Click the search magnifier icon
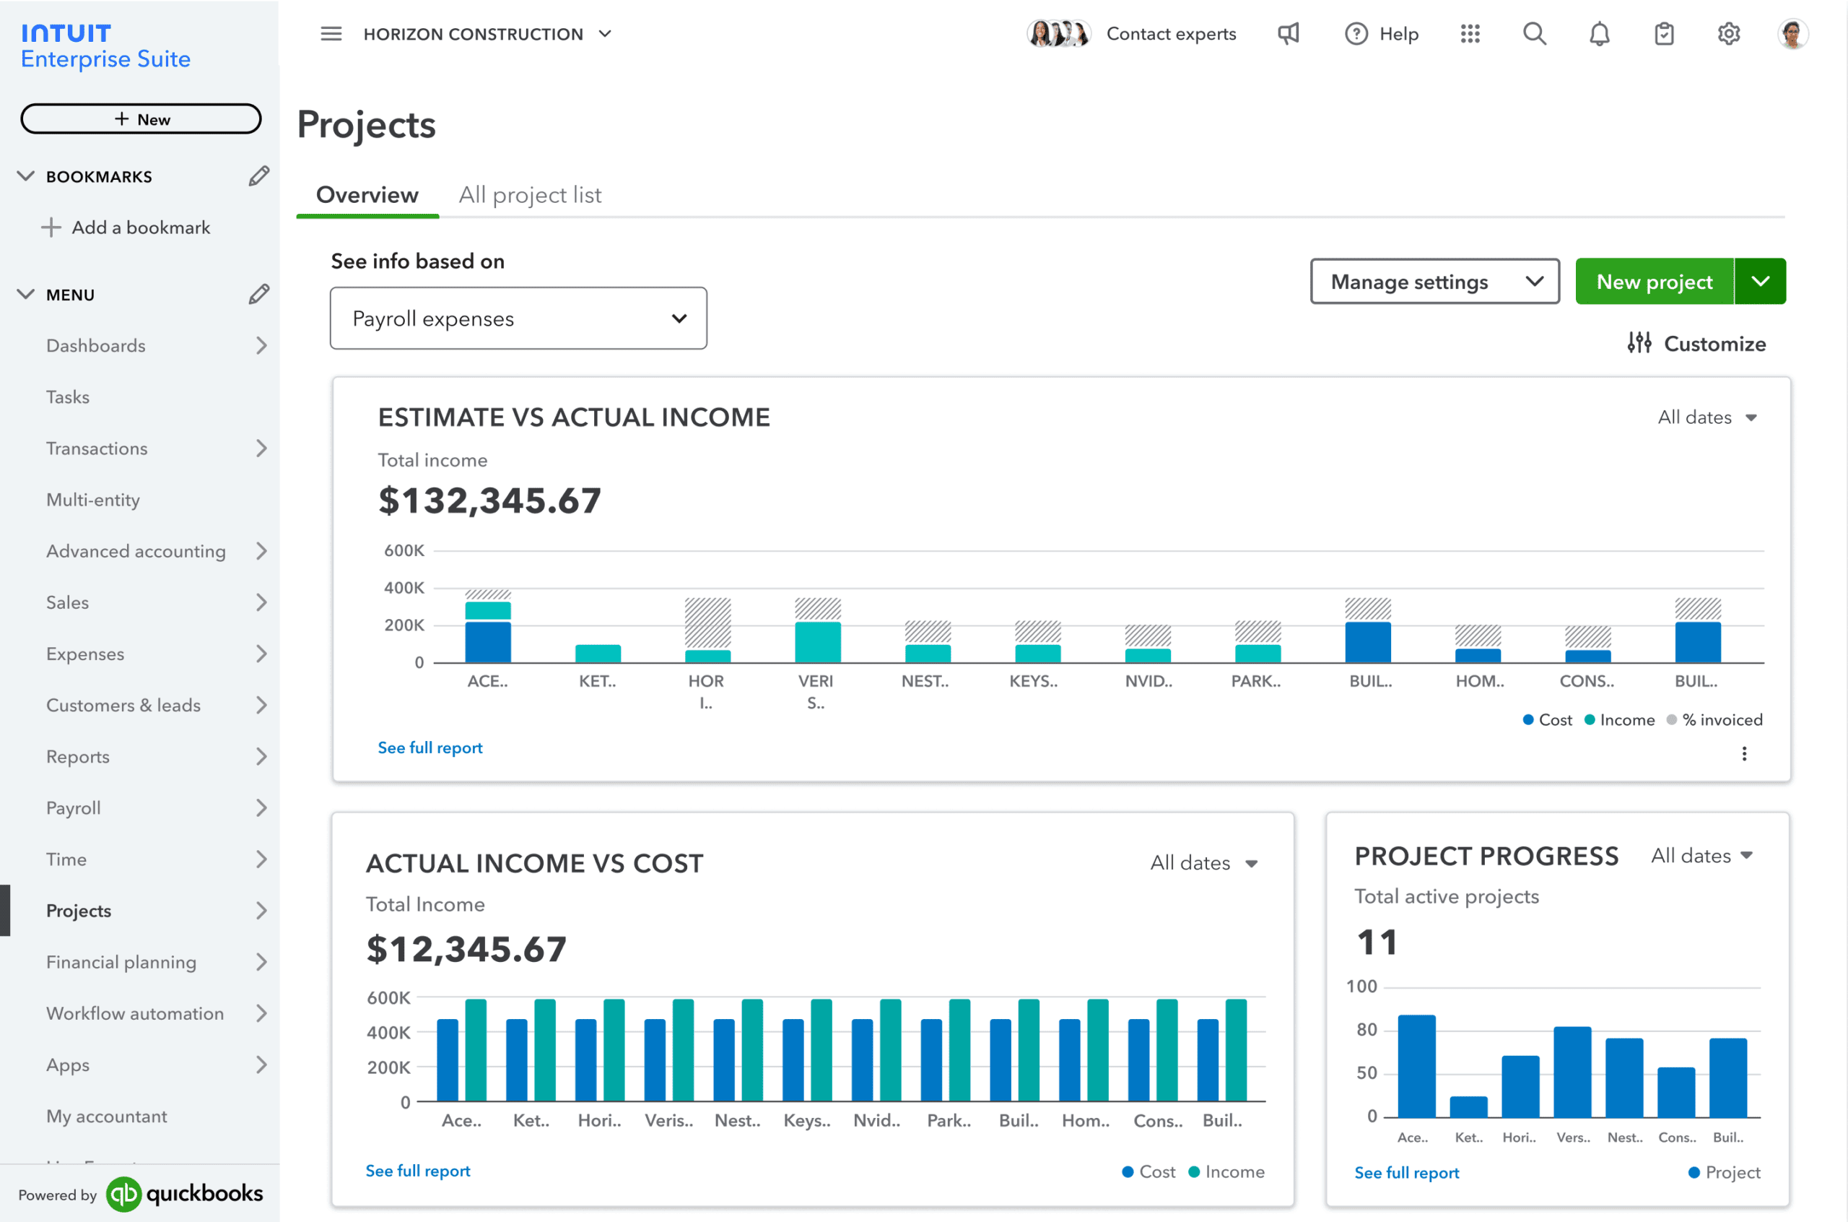This screenshot has height=1222, width=1848. pos(1534,33)
